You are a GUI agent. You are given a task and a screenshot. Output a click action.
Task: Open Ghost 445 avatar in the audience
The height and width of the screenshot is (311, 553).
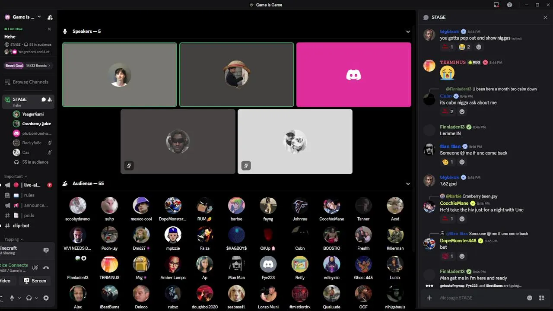pos(363,264)
